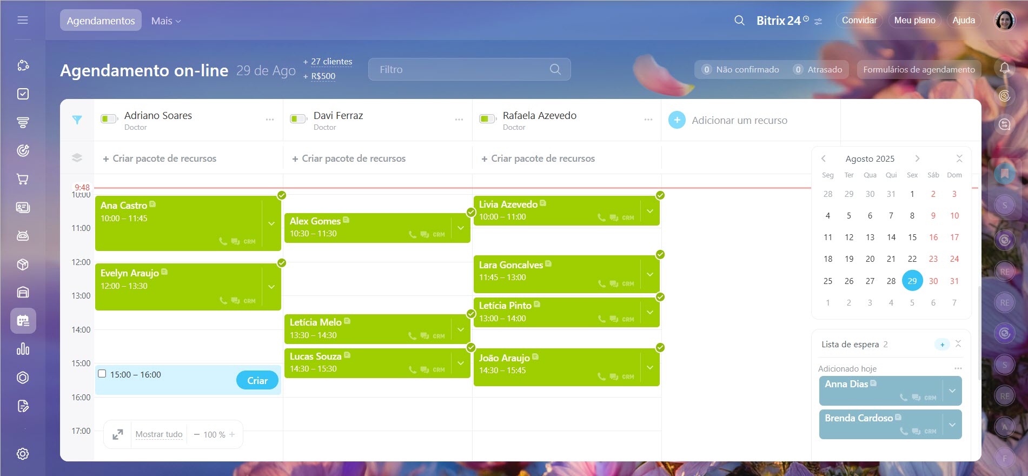Click the funnel filter icon beside resources

coord(77,120)
